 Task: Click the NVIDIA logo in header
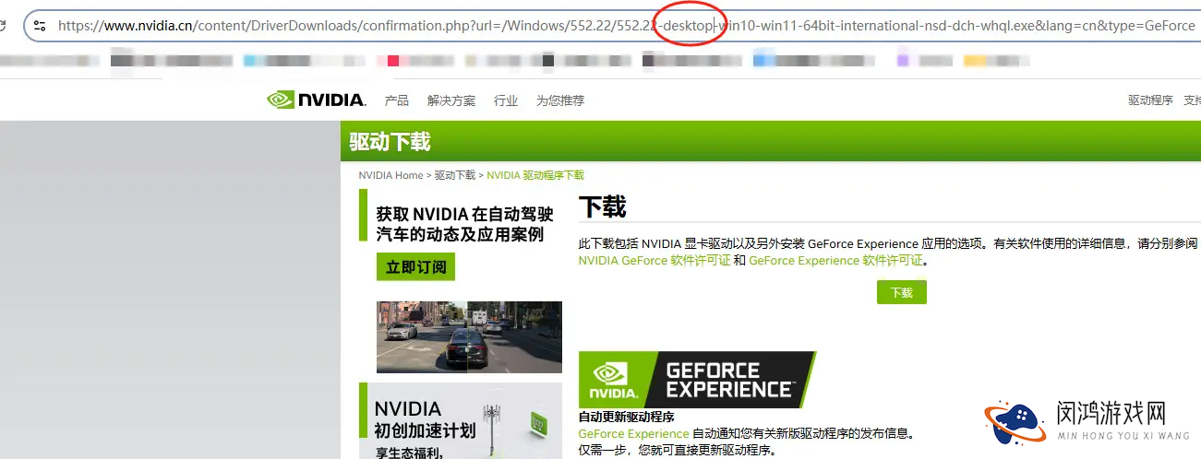(316, 100)
